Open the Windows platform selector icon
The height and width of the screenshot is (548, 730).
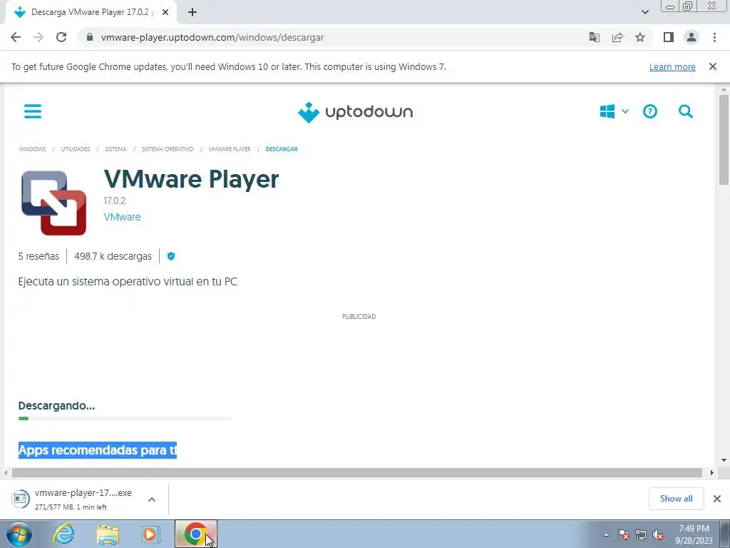click(607, 111)
